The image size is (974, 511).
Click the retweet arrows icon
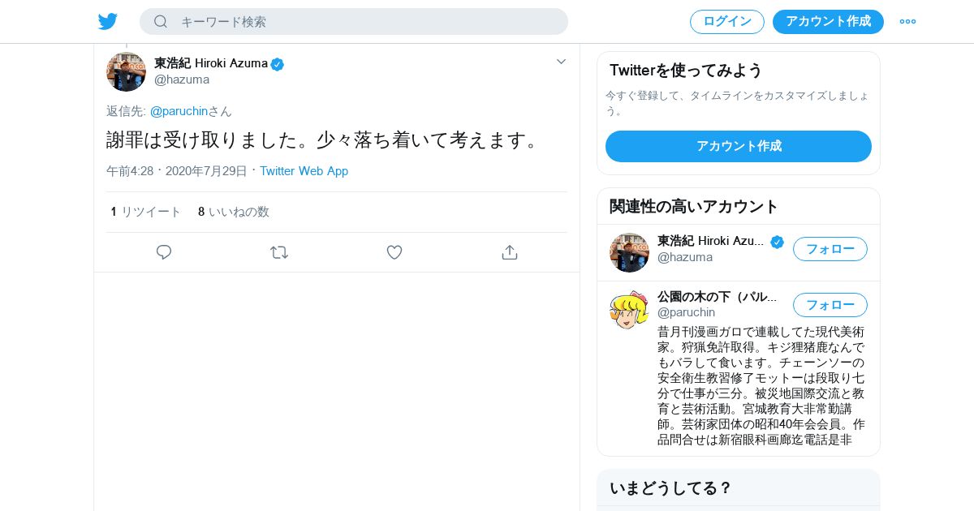coord(279,252)
